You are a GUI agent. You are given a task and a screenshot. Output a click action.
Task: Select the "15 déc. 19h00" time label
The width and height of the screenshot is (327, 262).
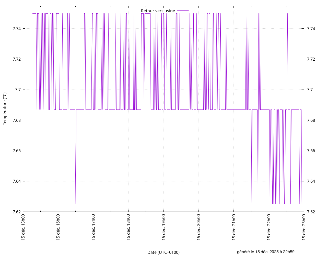click(x=163, y=227)
